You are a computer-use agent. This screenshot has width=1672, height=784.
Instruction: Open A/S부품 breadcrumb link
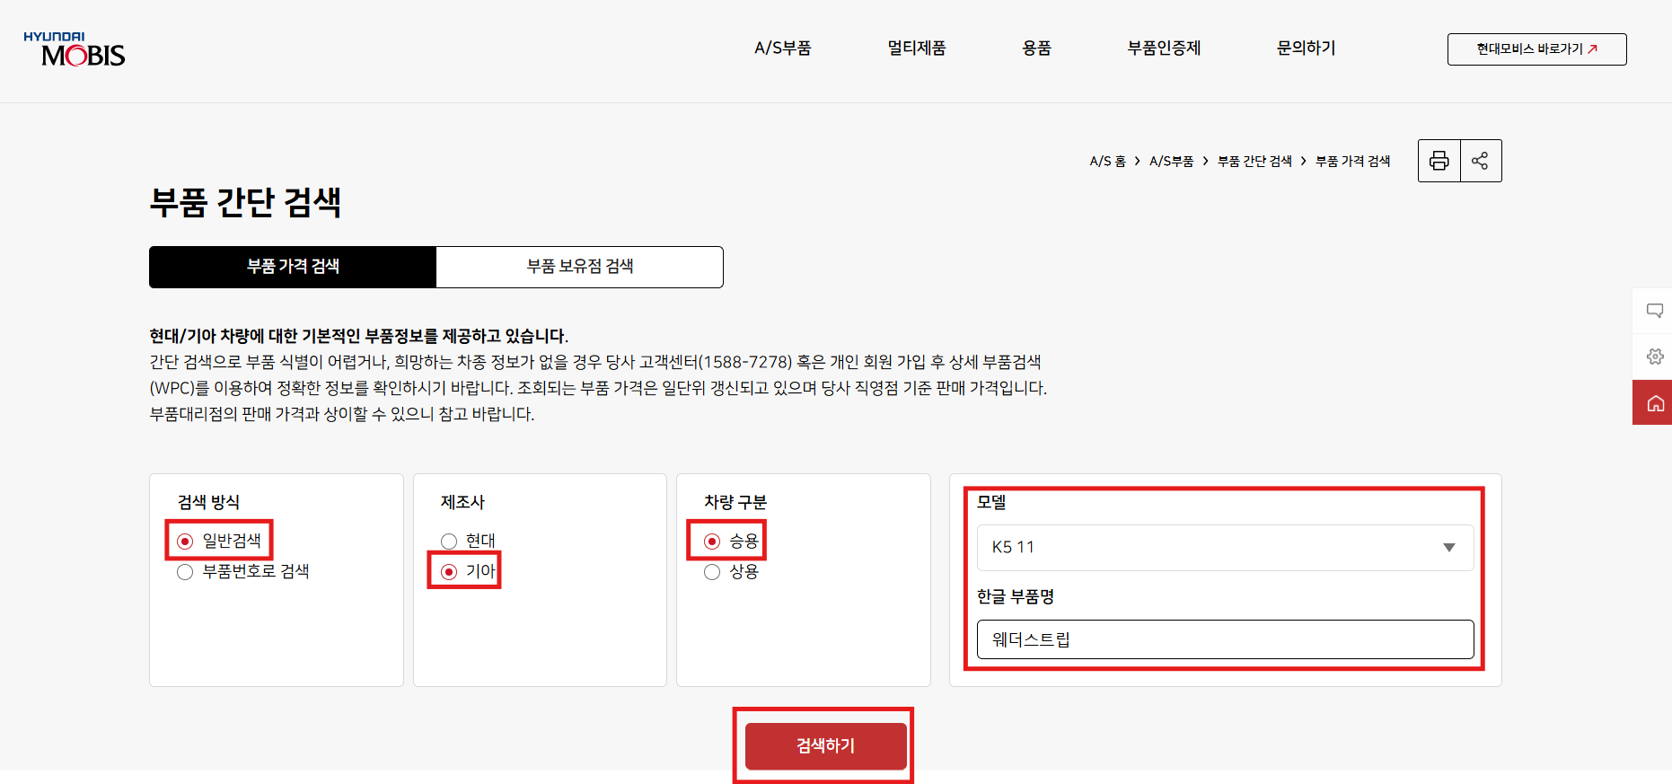point(1171,162)
